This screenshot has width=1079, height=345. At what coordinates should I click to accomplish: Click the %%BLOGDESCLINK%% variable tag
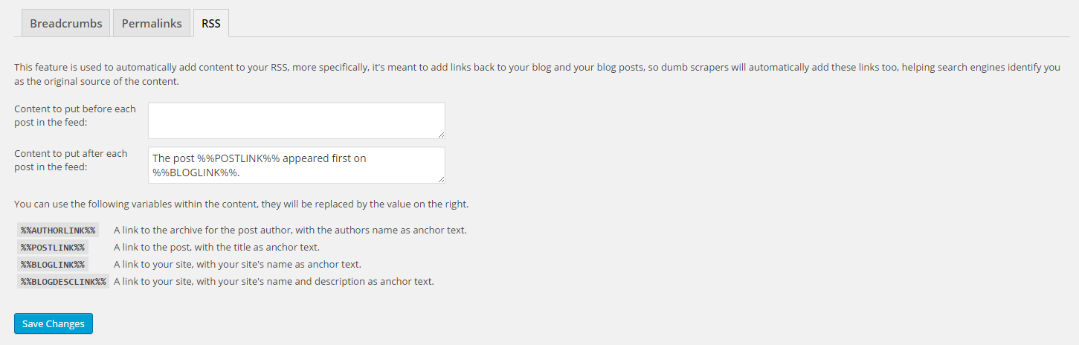point(63,282)
